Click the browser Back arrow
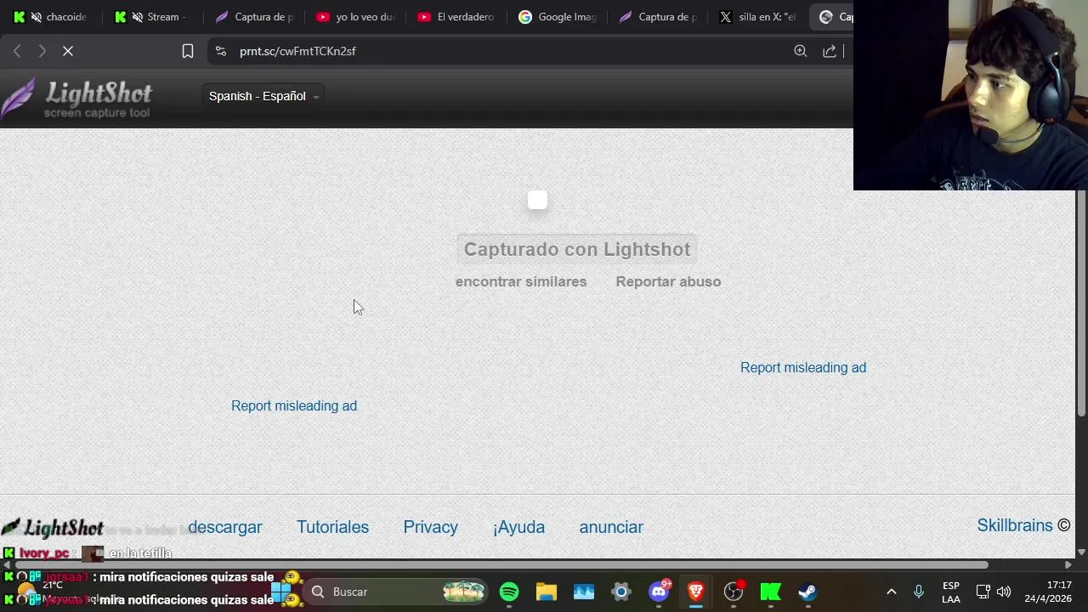Image resolution: width=1088 pixels, height=612 pixels. (x=17, y=51)
